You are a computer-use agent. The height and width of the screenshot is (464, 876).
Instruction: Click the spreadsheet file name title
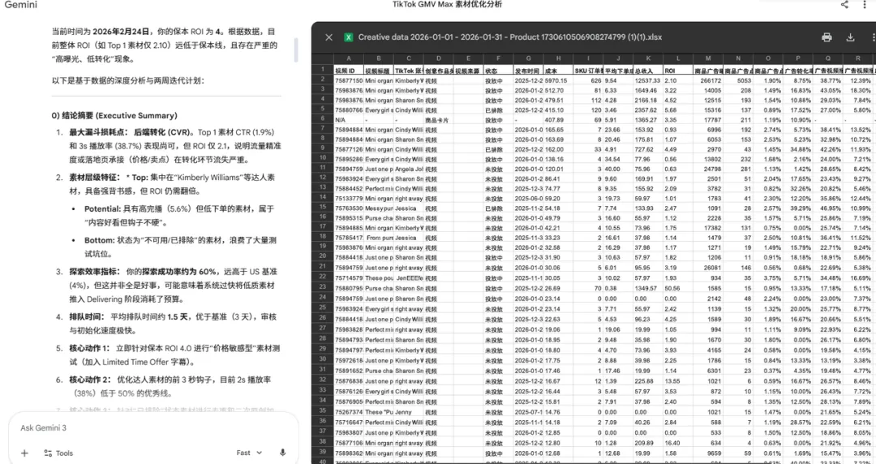510,37
